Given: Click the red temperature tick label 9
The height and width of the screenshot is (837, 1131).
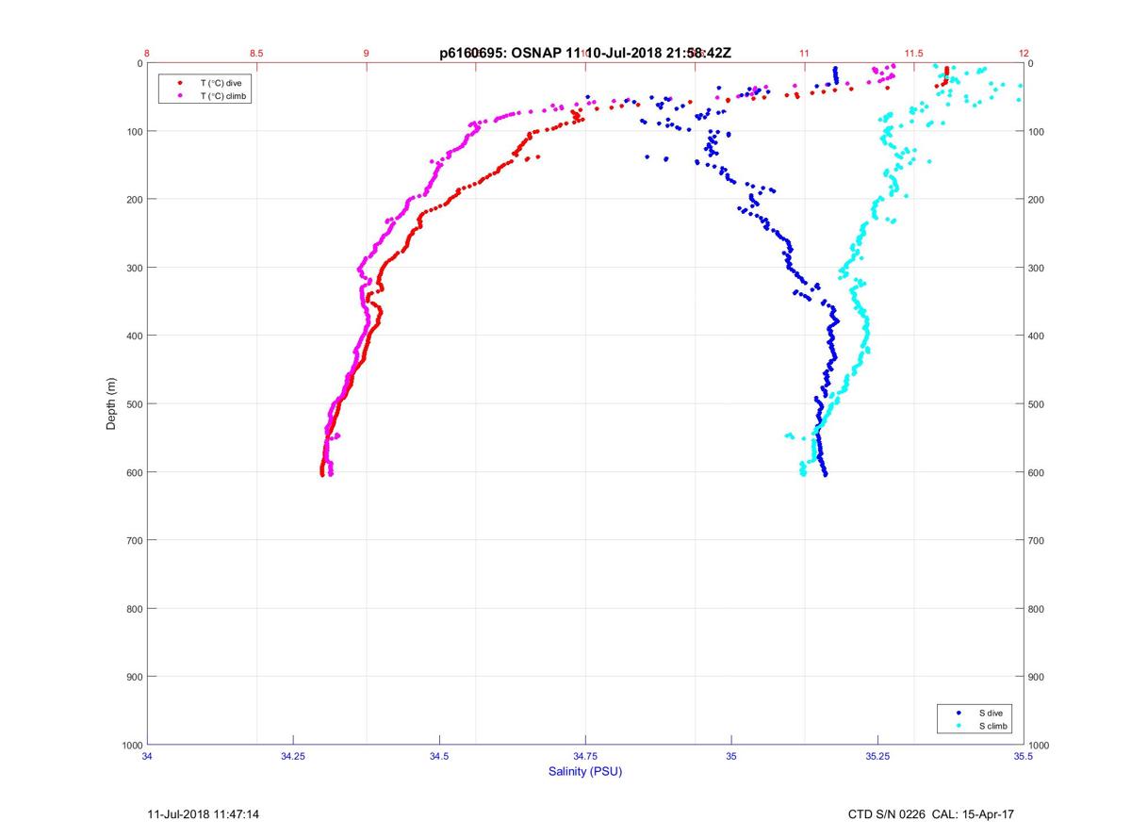Looking at the screenshot, I should coord(366,54).
